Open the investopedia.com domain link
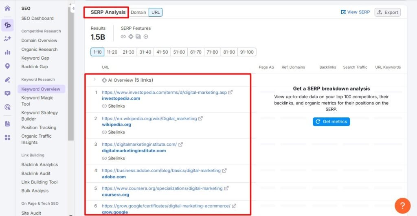This screenshot has height=216, width=417. [x=121, y=98]
